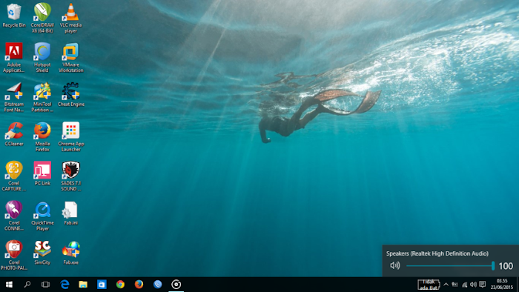Select the Cheat Engine shortcut

(71, 95)
